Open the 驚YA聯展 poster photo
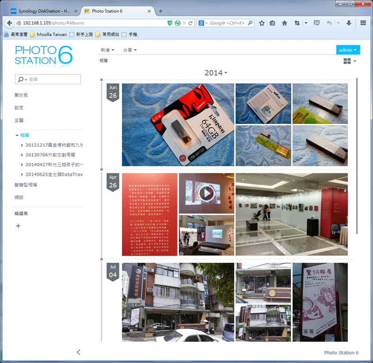 tap(320, 302)
